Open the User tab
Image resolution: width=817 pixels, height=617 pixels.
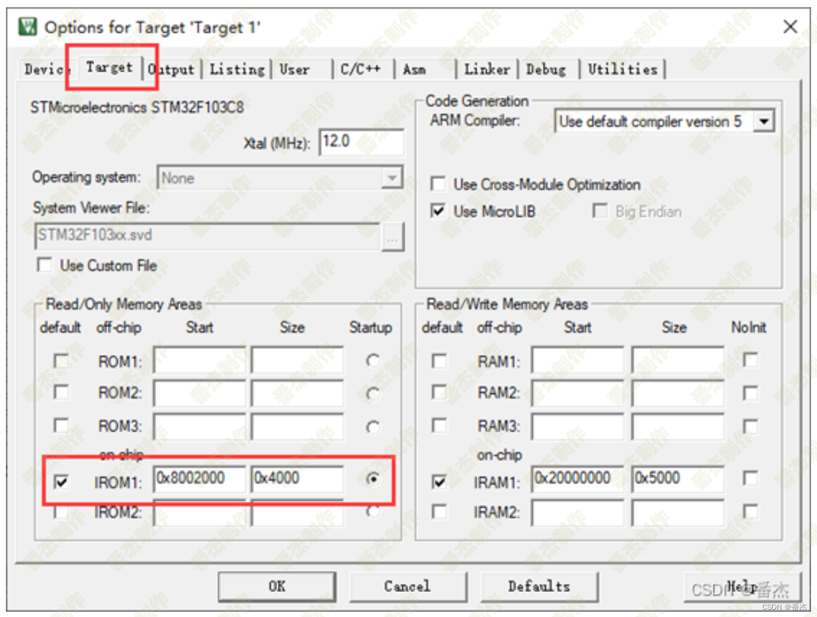tap(294, 69)
